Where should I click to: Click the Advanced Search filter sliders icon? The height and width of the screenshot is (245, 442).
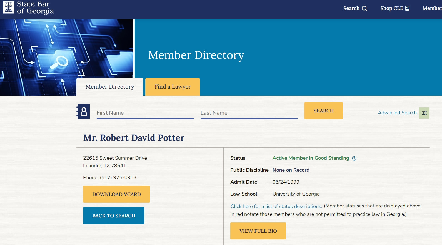424,113
